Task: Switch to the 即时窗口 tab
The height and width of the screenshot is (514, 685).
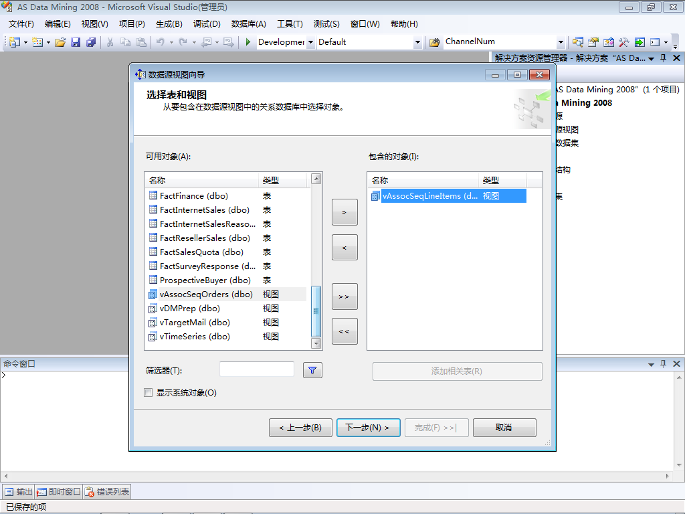Action: click(x=59, y=492)
